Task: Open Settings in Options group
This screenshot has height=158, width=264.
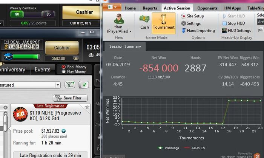Action: point(191,23)
